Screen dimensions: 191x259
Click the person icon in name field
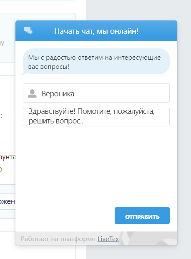click(32, 93)
